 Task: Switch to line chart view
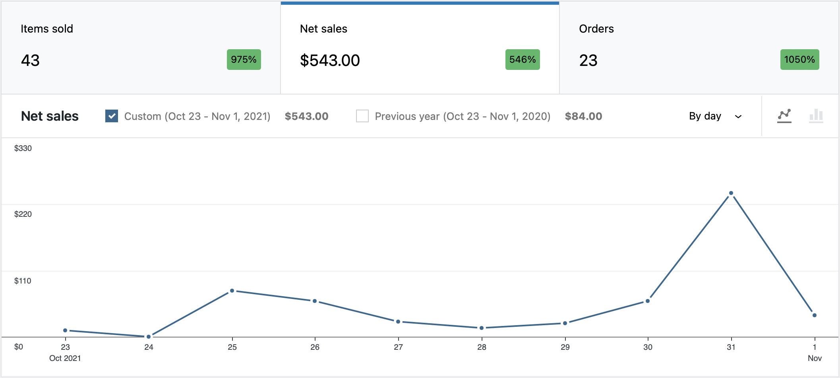[x=784, y=116]
